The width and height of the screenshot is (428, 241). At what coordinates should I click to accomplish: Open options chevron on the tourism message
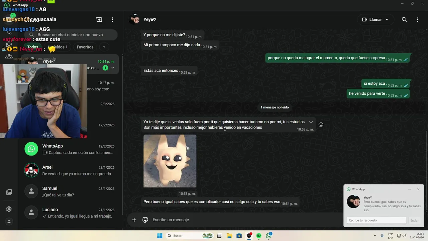311,122
